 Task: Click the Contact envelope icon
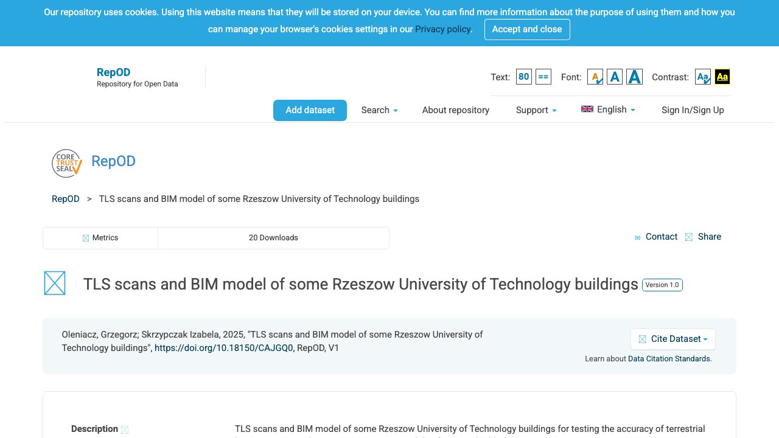[x=638, y=238]
